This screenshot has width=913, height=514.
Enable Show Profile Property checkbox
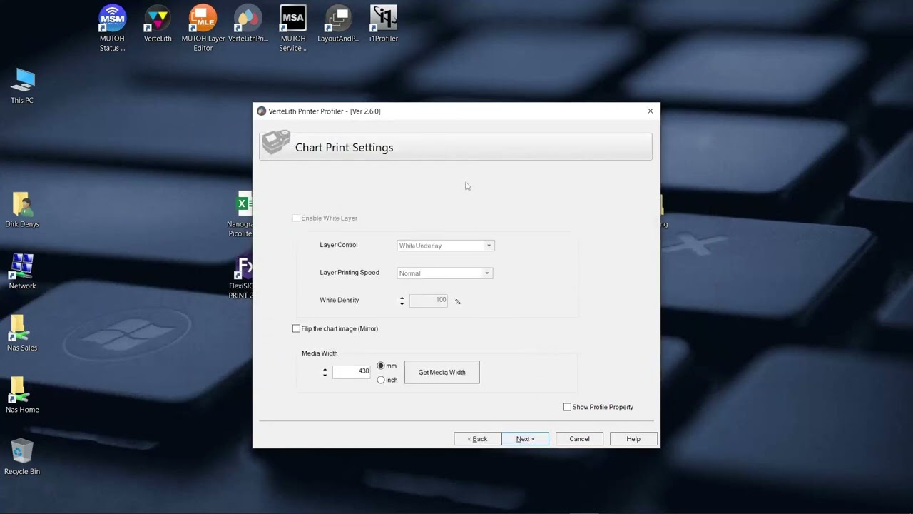[567, 407]
